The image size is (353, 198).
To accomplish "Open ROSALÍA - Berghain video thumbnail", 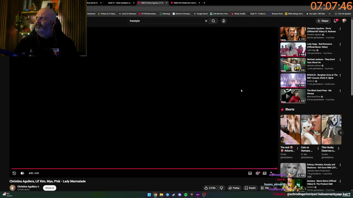I will click(293, 80).
